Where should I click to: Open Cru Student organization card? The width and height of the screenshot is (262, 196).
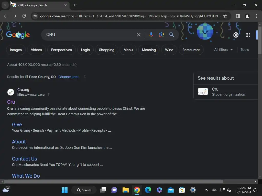(226, 92)
